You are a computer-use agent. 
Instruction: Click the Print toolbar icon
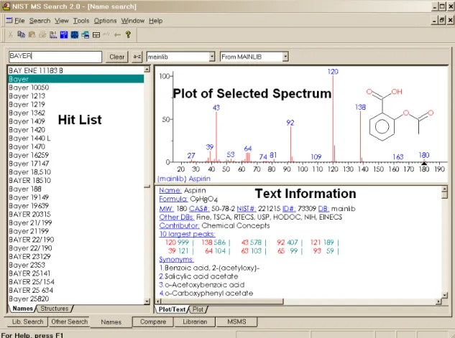(x=42, y=34)
